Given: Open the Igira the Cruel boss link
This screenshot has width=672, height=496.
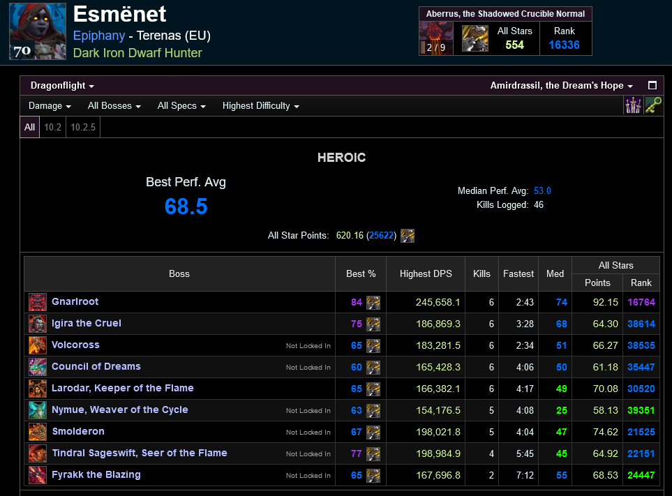Looking at the screenshot, I should pos(86,324).
